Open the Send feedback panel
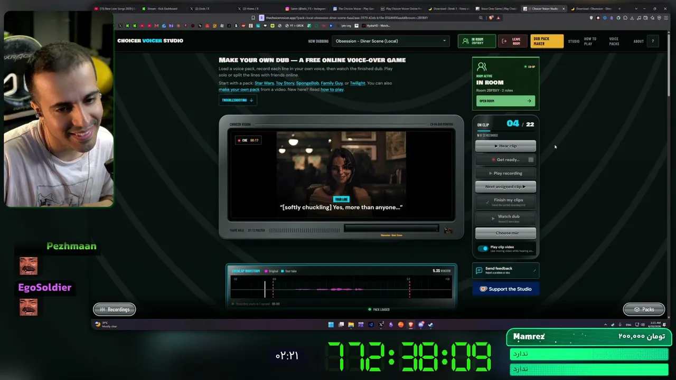Viewport: 676px width, 380px height. click(x=505, y=270)
